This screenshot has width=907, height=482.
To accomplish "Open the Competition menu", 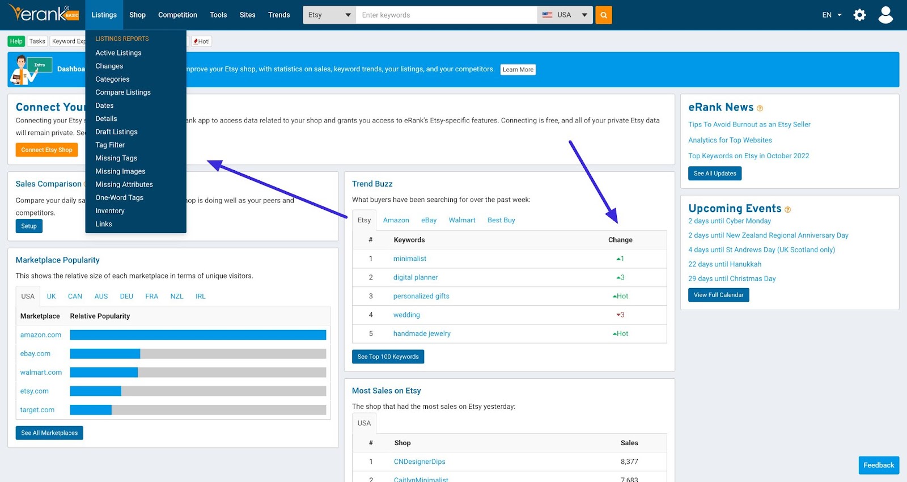I will tap(177, 15).
